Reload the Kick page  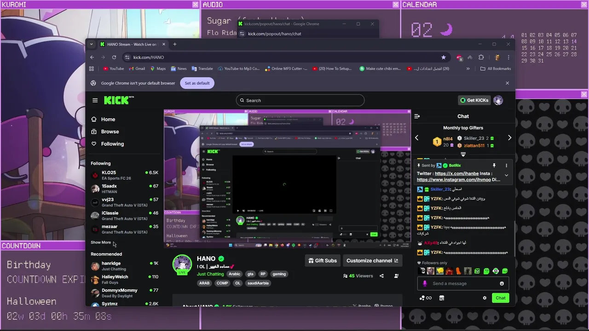[x=114, y=57]
